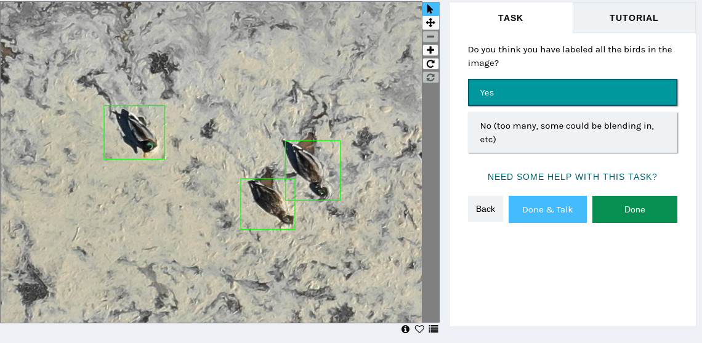This screenshot has width=702, height=343.
Task: Go to previous step with Back
Action: coord(485,209)
